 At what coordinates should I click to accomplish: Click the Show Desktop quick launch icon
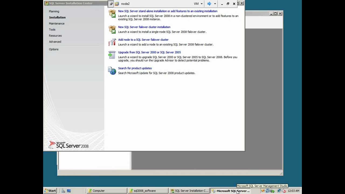pos(69,191)
